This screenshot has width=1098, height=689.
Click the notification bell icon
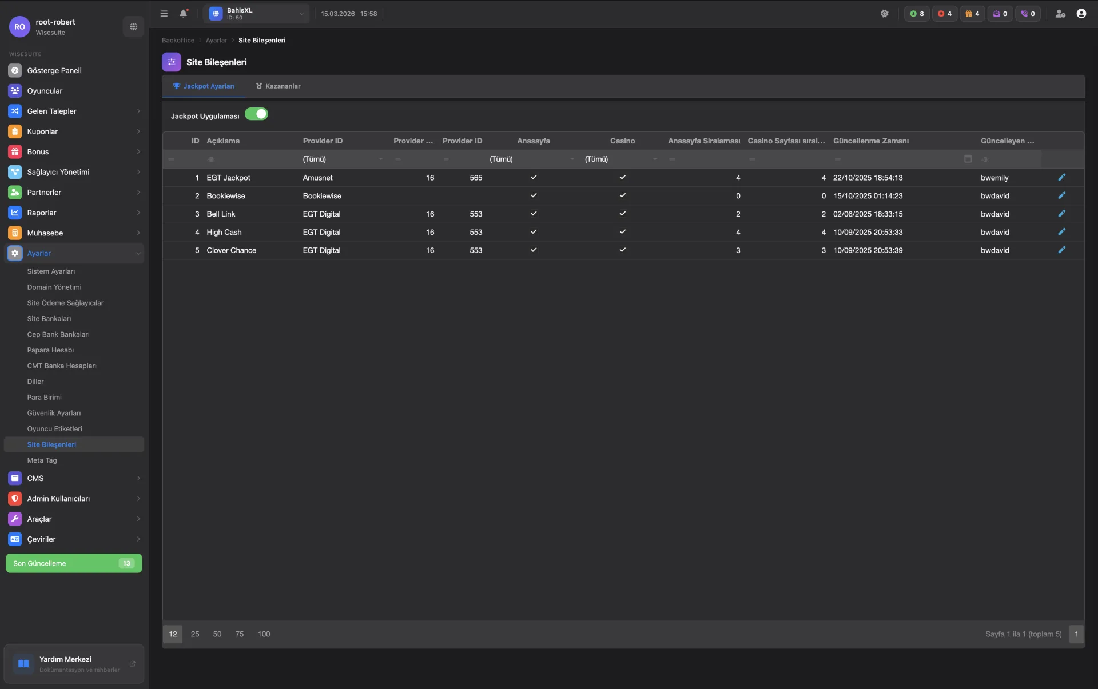[183, 13]
